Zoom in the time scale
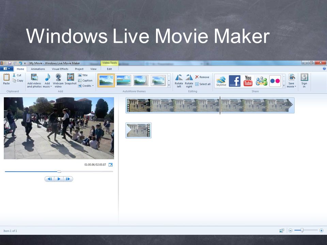The width and height of the screenshot is (327, 245). (321, 230)
